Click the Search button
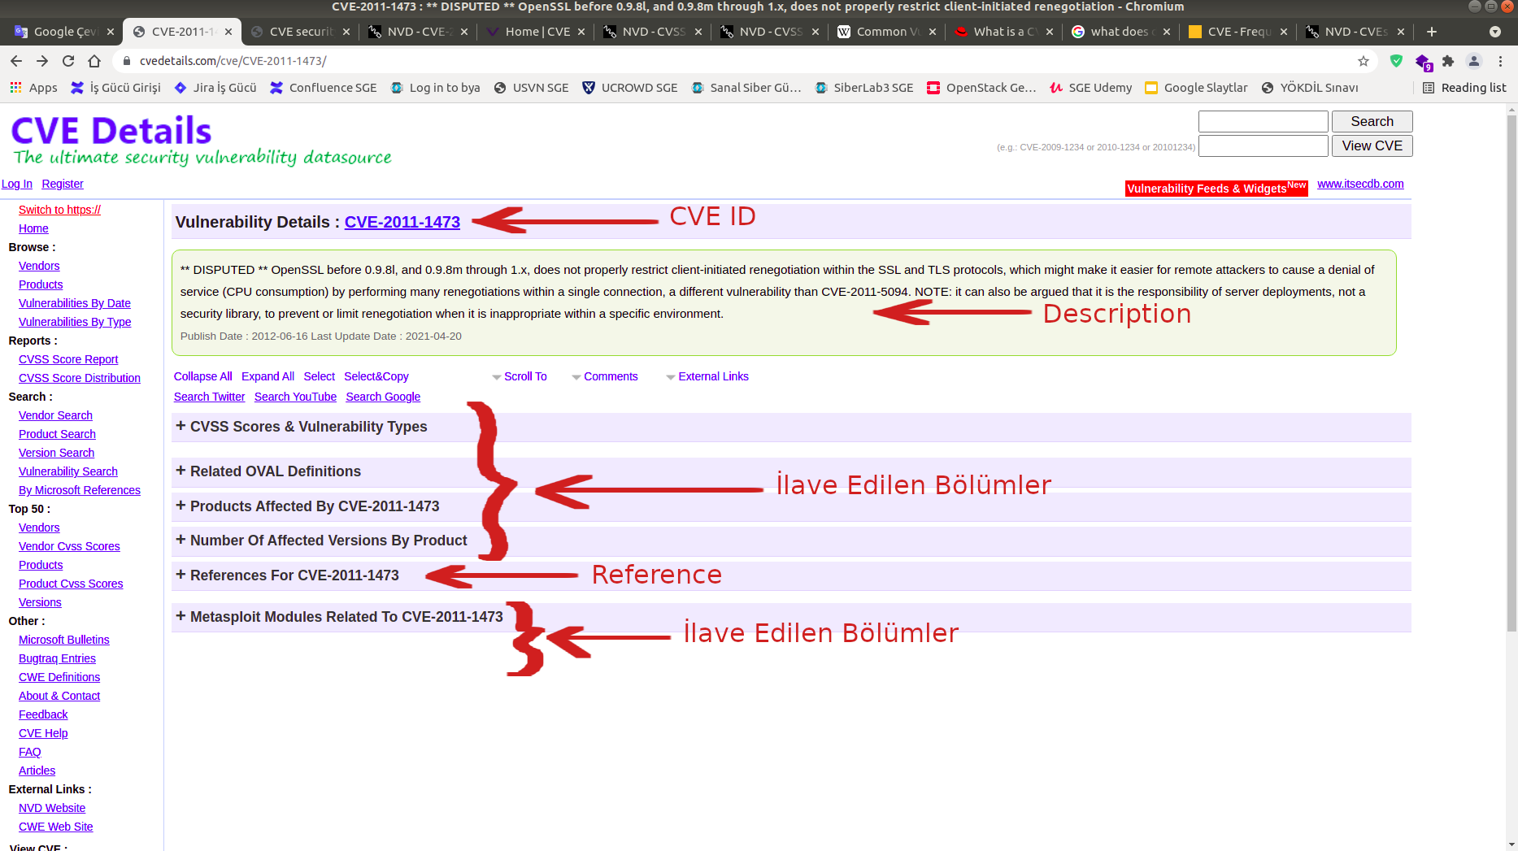Image resolution: width=1518 pixels, height=851 pixels. point(1372,121)
